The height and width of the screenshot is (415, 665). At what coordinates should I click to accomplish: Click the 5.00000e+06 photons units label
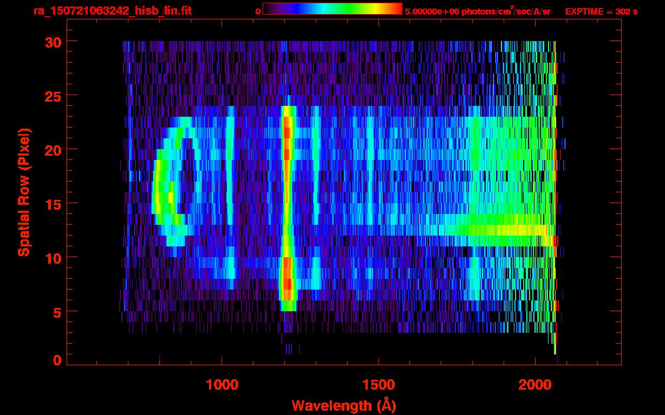tap(478, 11)
